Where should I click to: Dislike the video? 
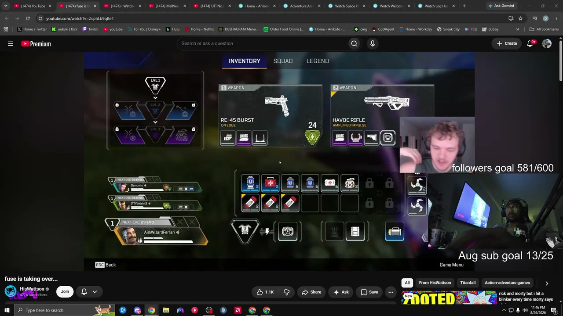287,292
